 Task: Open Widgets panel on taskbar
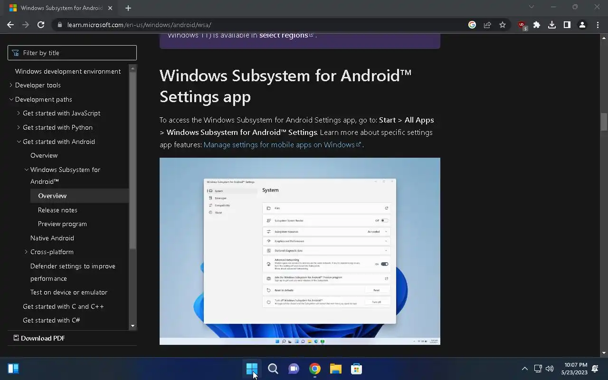click(13, 369)
